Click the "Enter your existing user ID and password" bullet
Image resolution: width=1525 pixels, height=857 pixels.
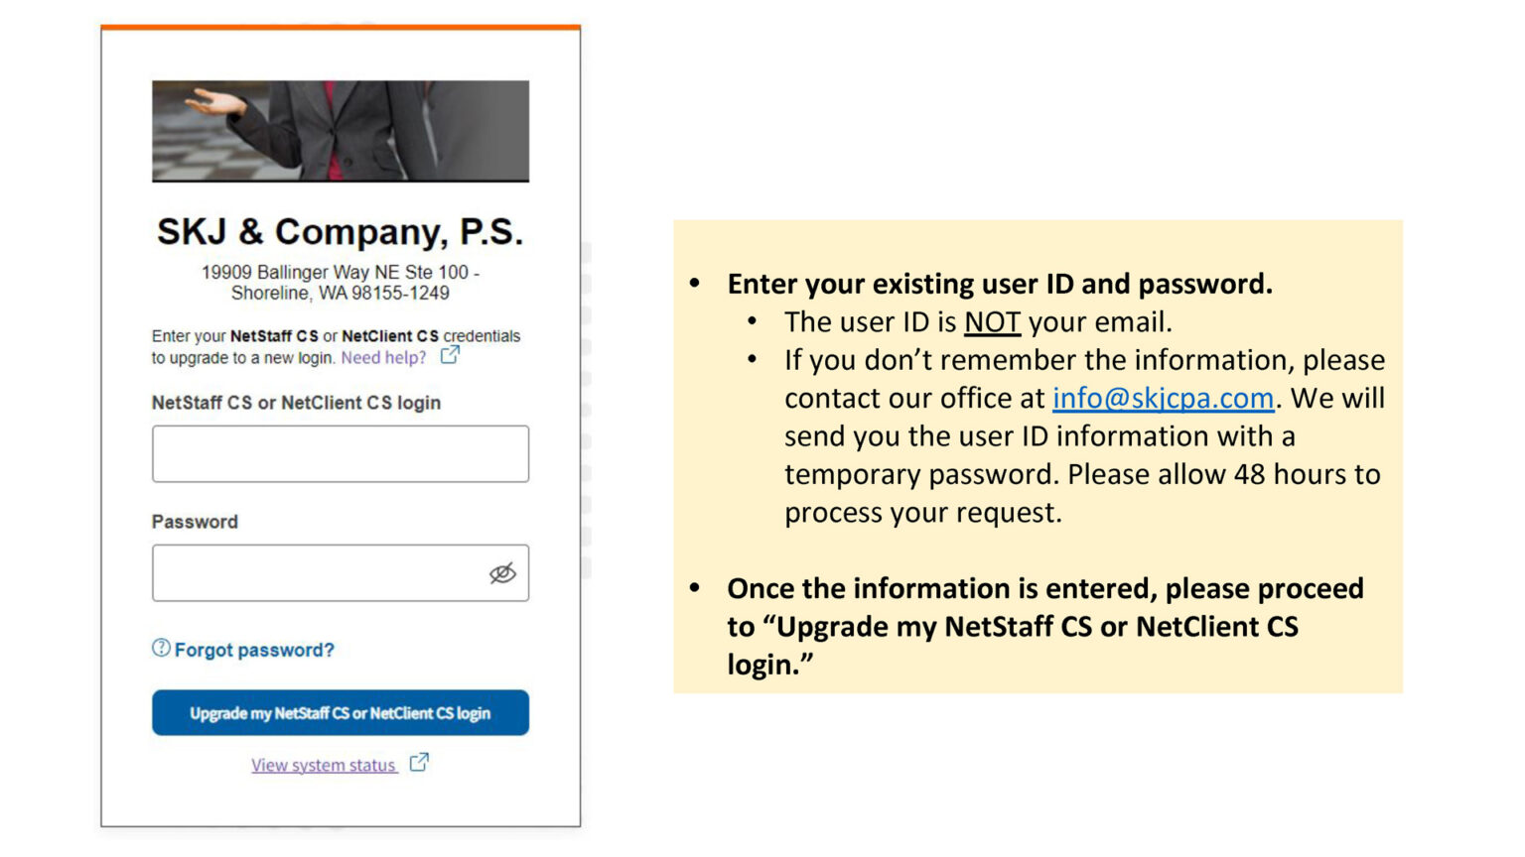[999, 284]
